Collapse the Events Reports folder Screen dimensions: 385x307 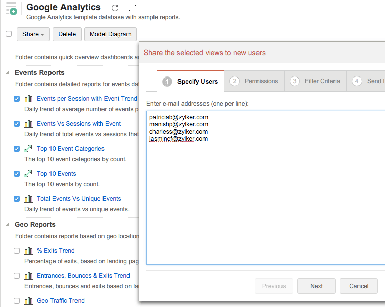point(8,73)
